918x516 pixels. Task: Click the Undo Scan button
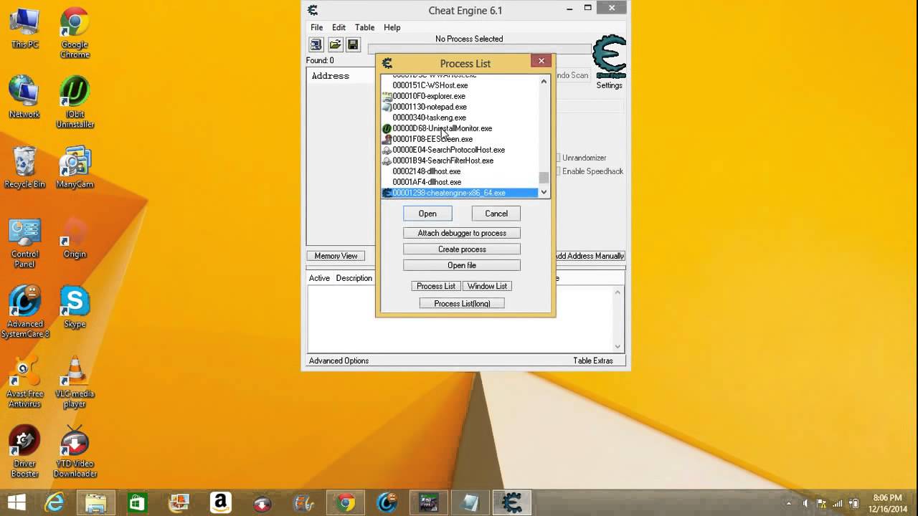coord(572,75)
